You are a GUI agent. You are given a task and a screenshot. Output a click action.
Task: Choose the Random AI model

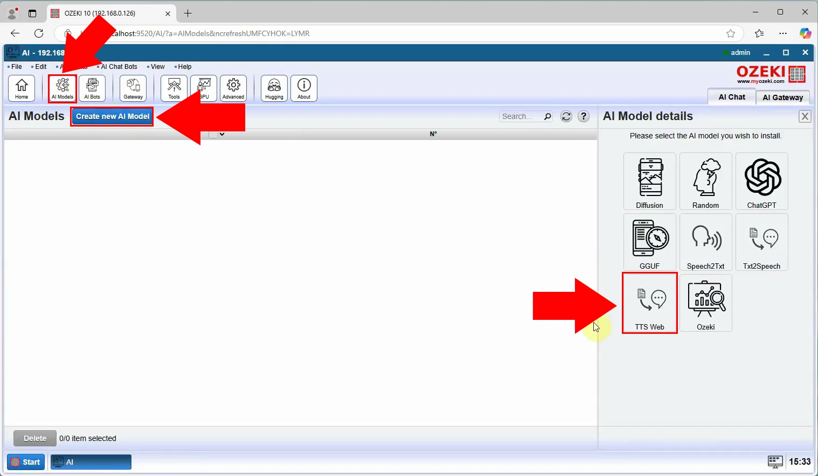tap(706, 181)
